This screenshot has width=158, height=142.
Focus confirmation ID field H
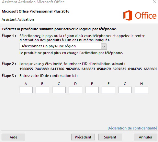141,90
